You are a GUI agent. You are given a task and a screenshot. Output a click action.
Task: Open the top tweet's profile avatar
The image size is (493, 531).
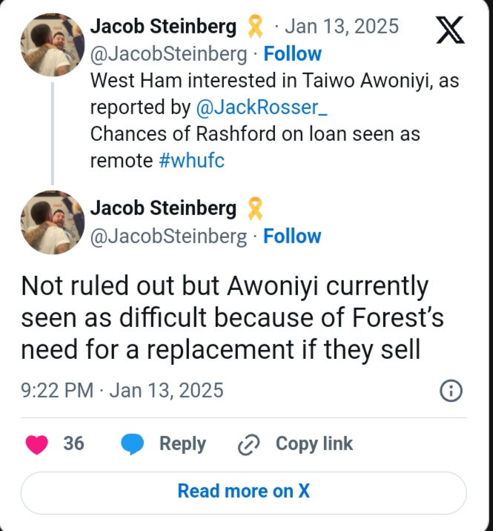click(52, 44)
